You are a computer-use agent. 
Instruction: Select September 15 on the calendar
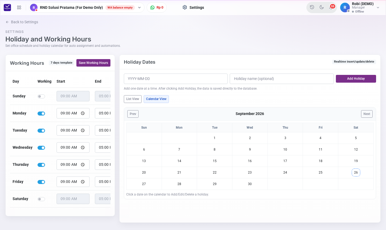[x=215, y=161]
